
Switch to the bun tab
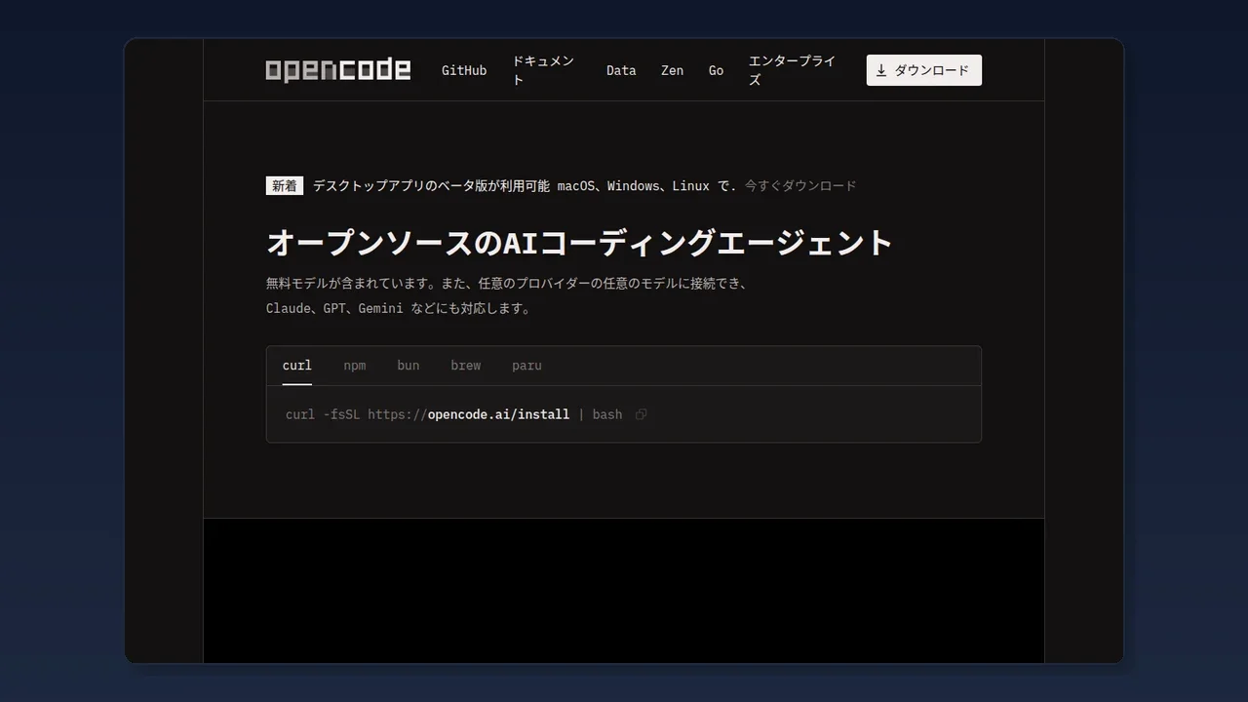tap(409, 366)
